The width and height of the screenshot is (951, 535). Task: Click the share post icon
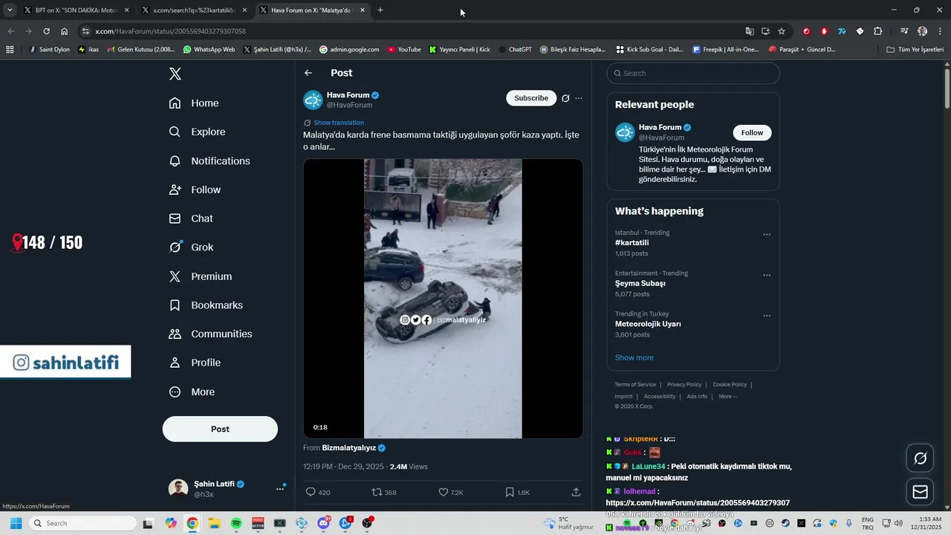(x=576, y=492)
